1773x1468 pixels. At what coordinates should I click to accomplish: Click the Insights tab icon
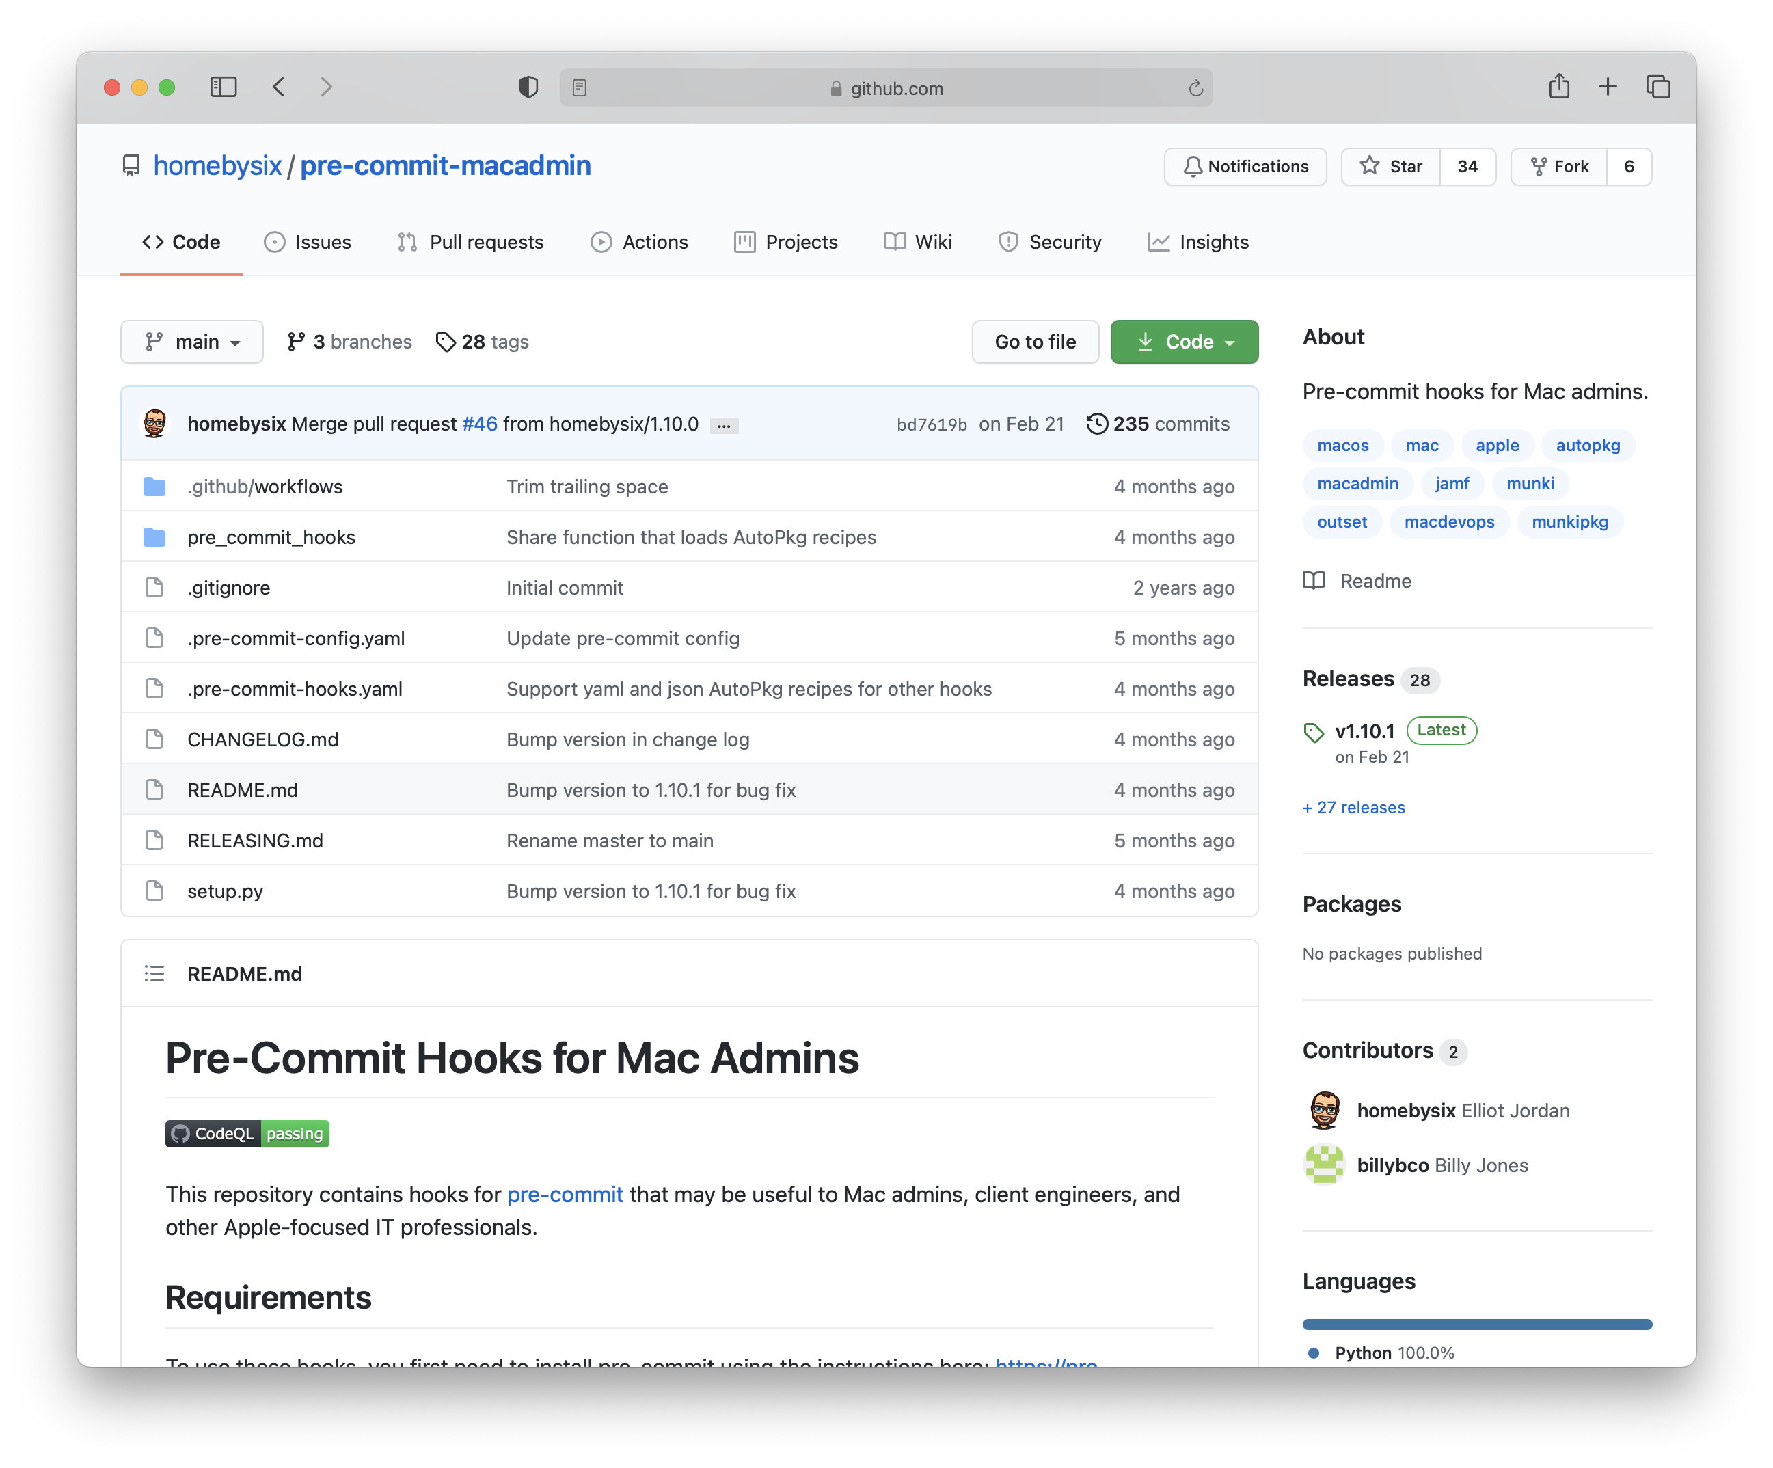1159,241
